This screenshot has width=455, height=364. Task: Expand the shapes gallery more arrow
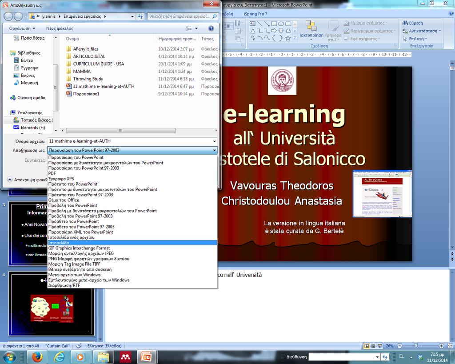295,38
